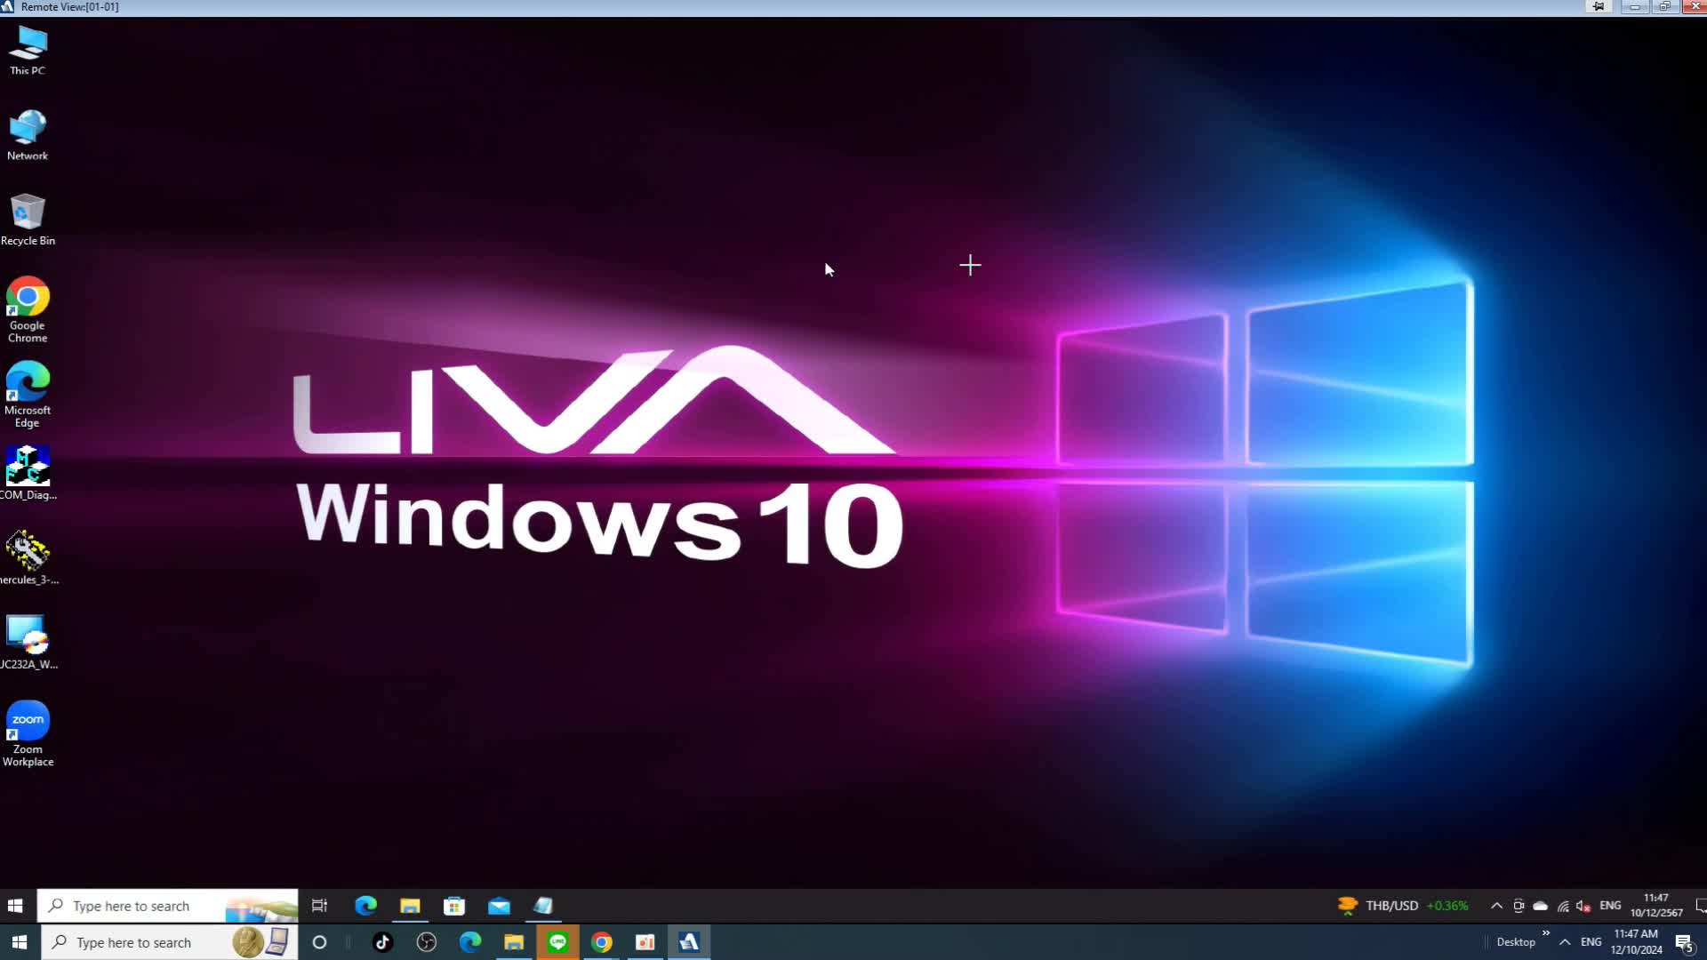This screenshot has height=960, width=1707.
Task: Open LINE app from local taskbar
Action: 558,942
